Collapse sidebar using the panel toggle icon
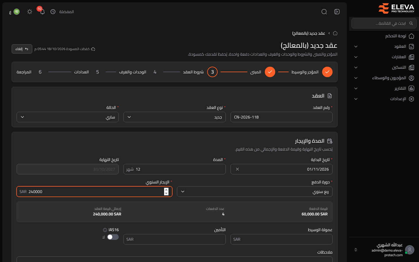This screenshot has width=419, height=262. pyautogui.click(x=337, y=12)
